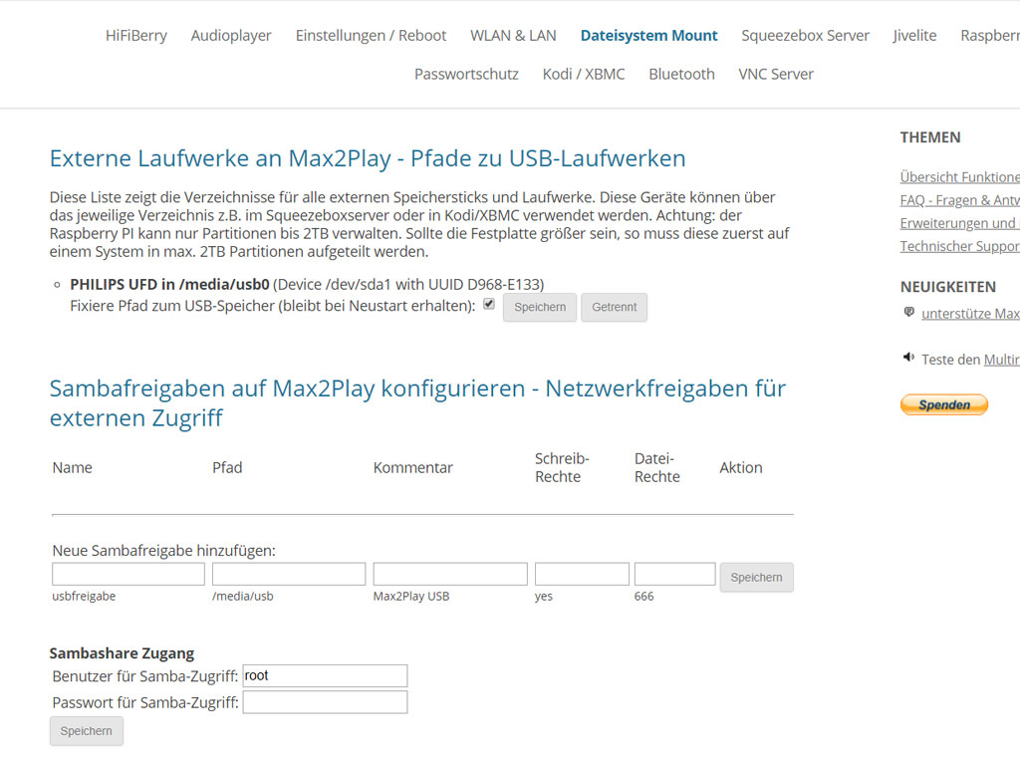Click the Kommentar column header
Viewport: 1020px width, 765px height.
413,468
